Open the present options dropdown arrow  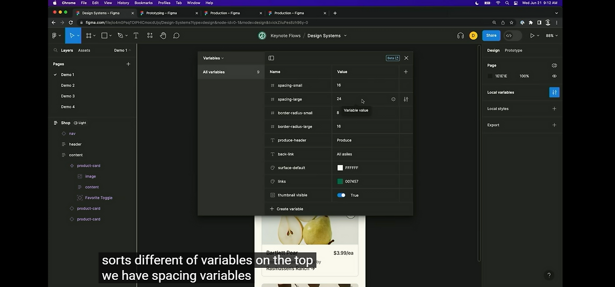[538, 36]
